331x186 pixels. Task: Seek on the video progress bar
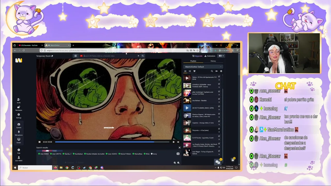112,142
